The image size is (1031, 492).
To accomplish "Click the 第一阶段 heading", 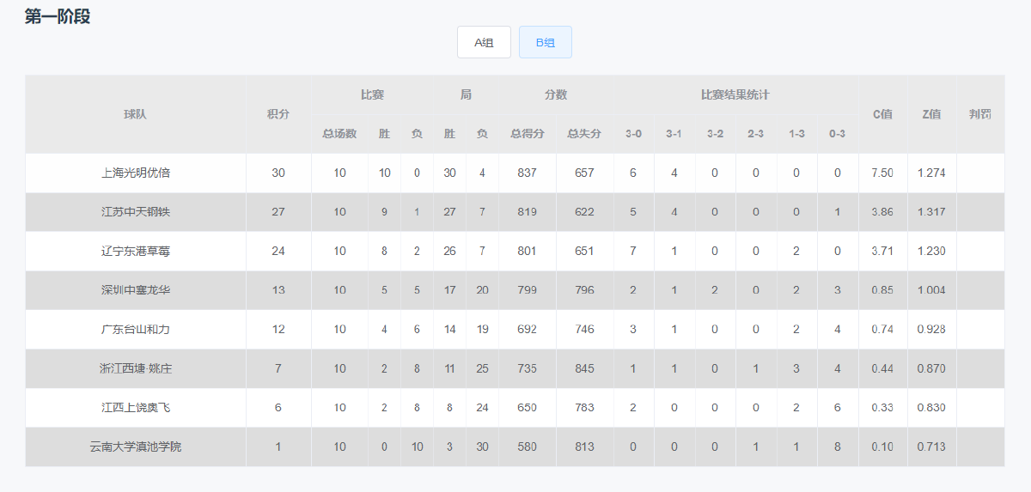I will click(x=58, y=16).
